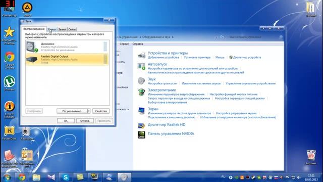Open the Windows Start menu
Image resolution: width=323 pixels, height=182 pixels.
tap(7, 177)
